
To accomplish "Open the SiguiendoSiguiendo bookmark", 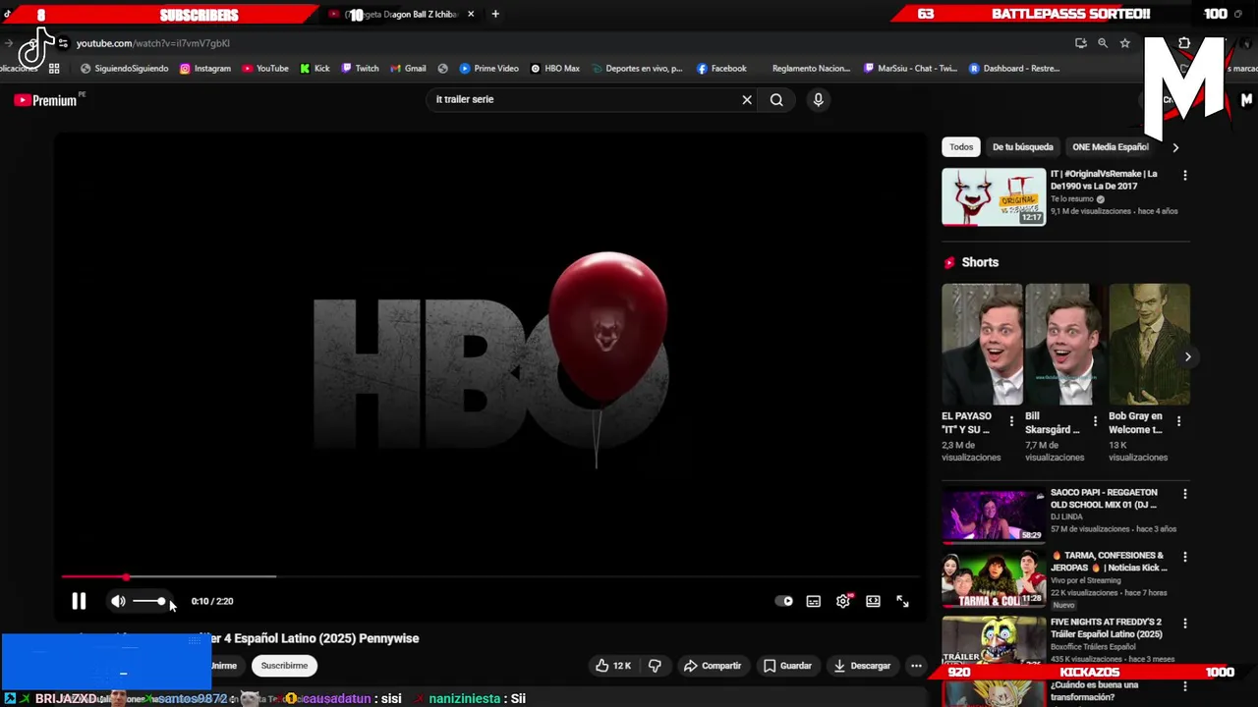I will (124, 69).
